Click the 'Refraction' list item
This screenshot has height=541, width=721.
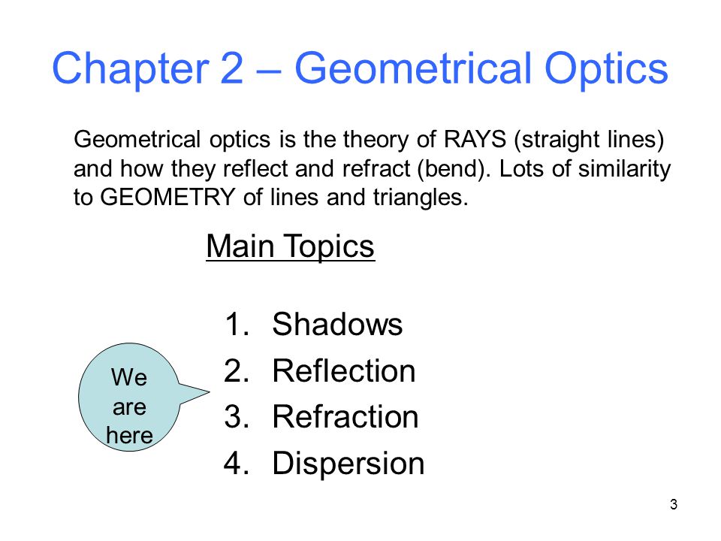point(345,417)
